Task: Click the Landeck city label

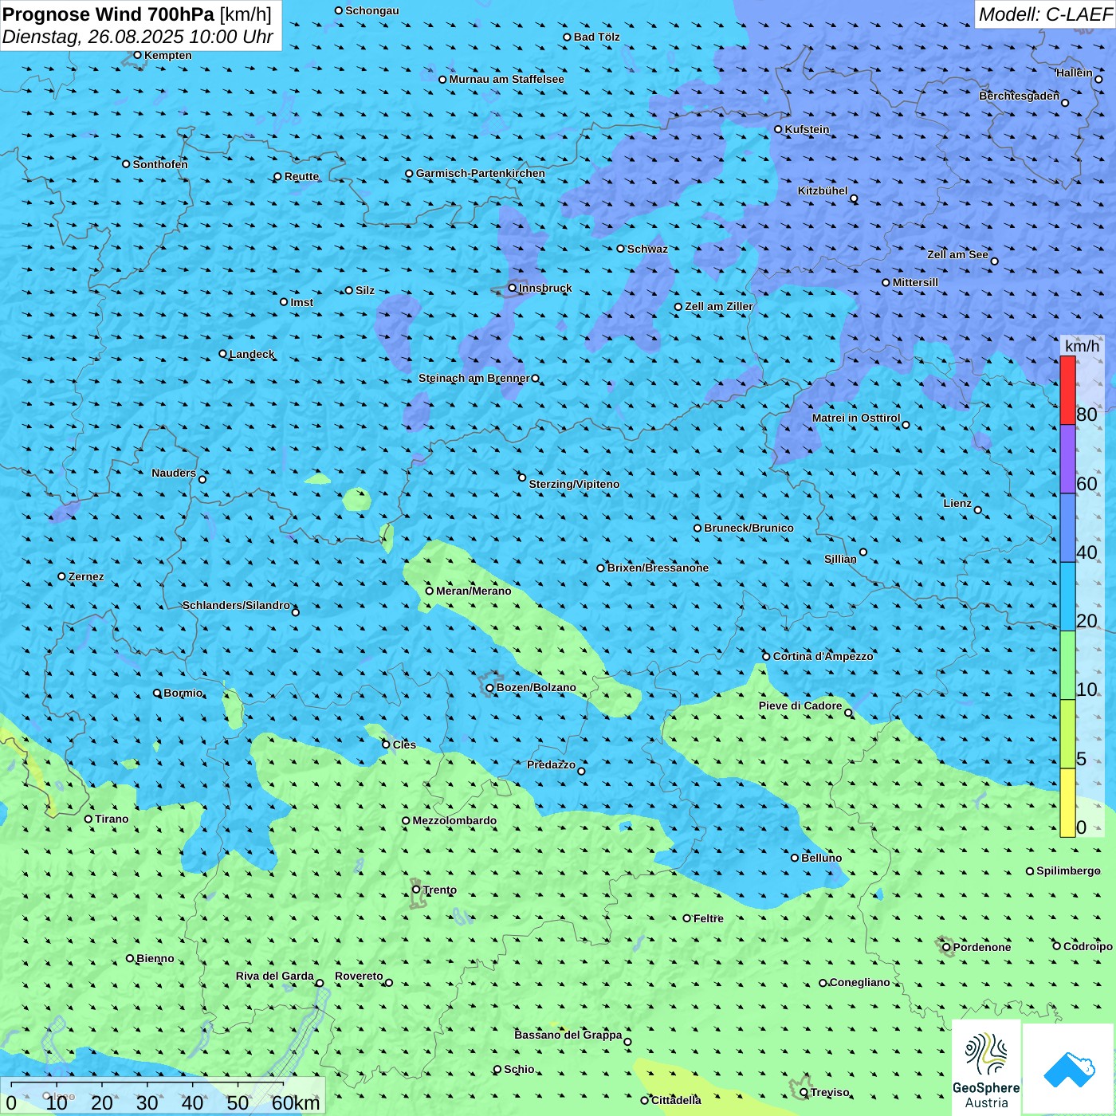Action: [x=252, y=354]
